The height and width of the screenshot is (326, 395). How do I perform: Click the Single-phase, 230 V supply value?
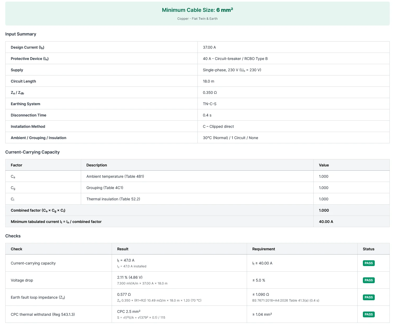(232, 70)
